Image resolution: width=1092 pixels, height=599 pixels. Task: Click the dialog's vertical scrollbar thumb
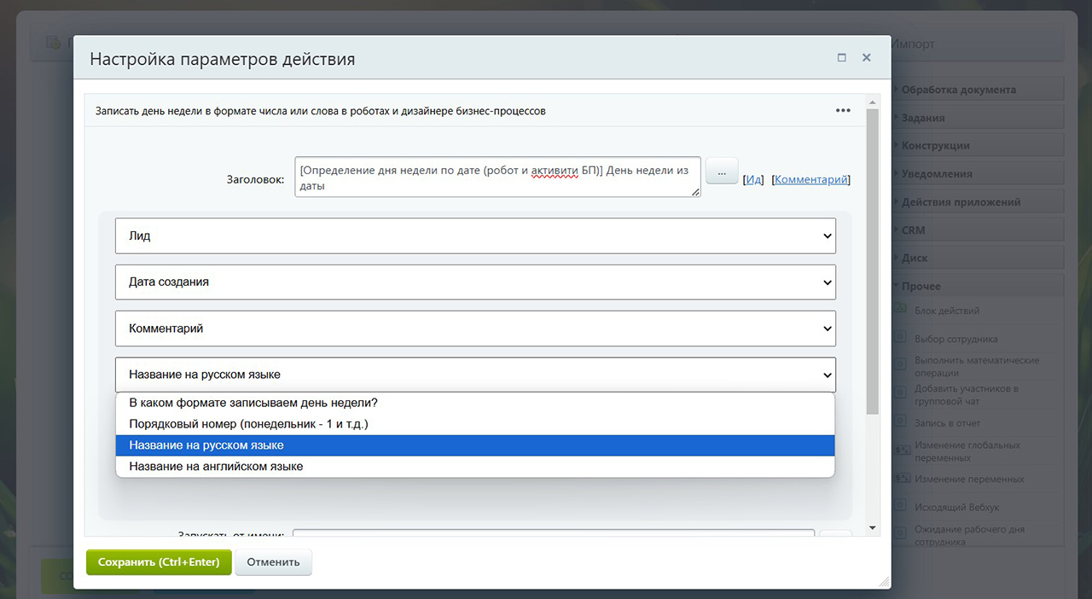872,256
